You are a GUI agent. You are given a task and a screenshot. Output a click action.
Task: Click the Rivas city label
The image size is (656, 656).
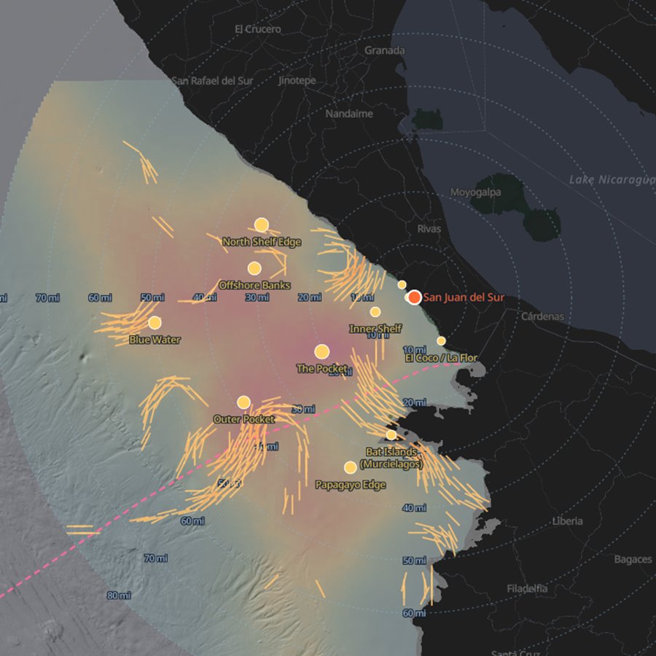point(429,228)
